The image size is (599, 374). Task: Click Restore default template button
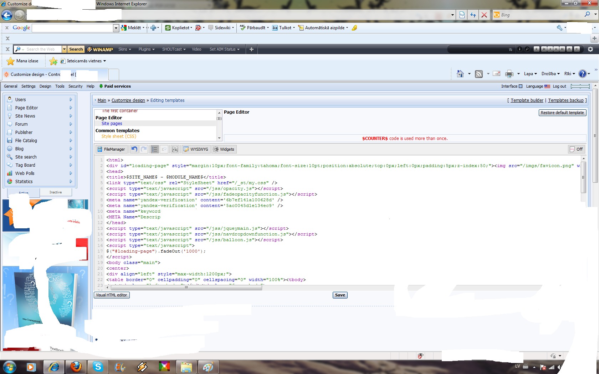point(562,113)
